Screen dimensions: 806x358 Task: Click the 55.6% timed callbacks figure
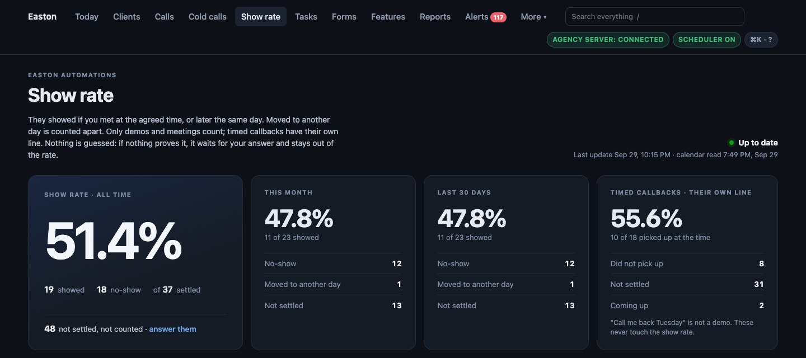646,218
